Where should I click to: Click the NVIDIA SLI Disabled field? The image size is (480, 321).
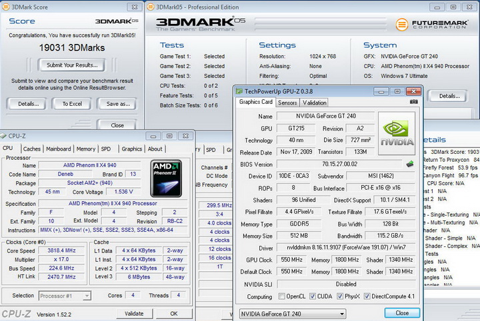click(346, 284)
